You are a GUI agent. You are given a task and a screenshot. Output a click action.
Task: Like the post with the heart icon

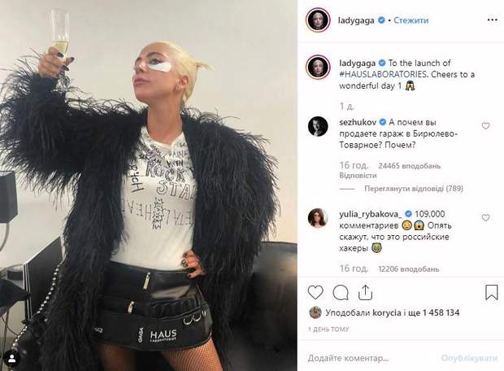[x=315, y=293]
